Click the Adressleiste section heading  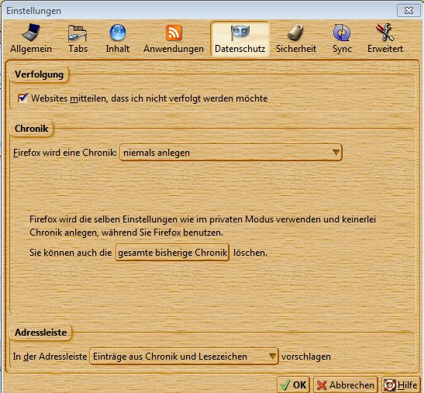point(40,333)
